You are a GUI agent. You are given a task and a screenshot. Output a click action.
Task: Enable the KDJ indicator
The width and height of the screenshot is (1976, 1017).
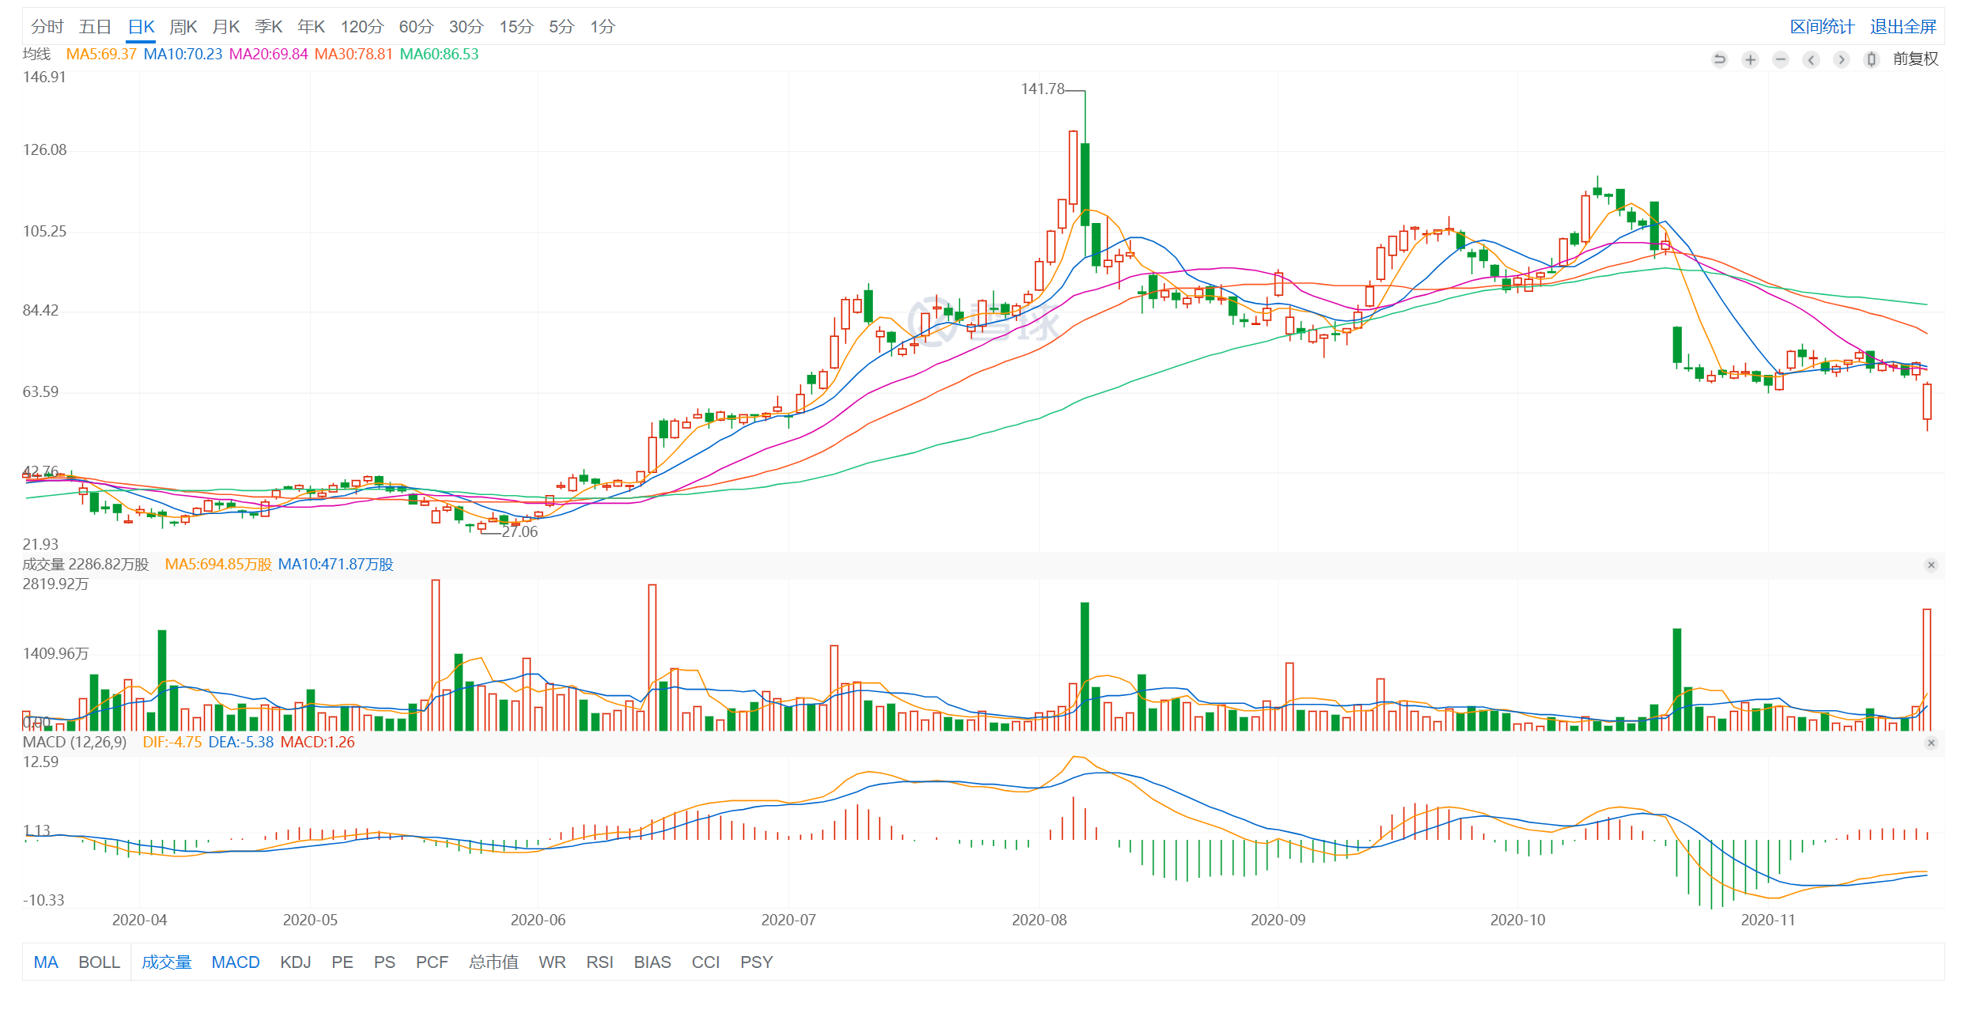(296, 962)
